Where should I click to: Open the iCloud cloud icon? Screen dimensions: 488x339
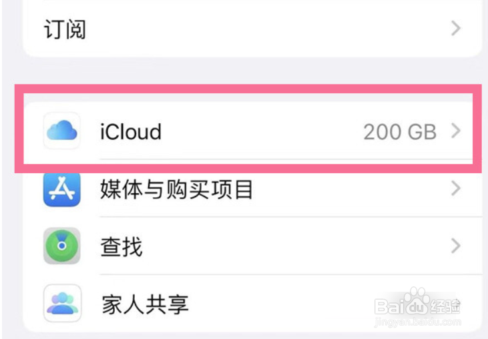62,131
